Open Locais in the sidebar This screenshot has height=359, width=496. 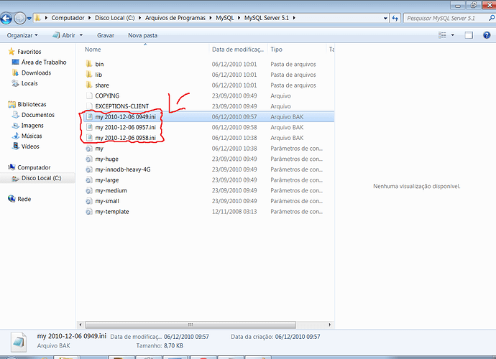click(29, 83)
